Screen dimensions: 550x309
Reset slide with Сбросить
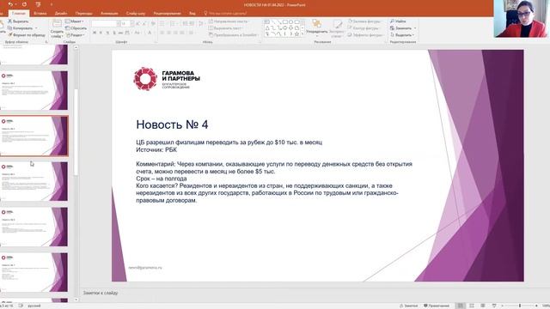(x=76, y=28)
